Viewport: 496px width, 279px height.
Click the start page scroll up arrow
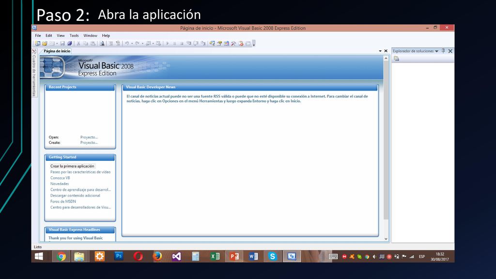pyautogui.click(x=386, y=59)
